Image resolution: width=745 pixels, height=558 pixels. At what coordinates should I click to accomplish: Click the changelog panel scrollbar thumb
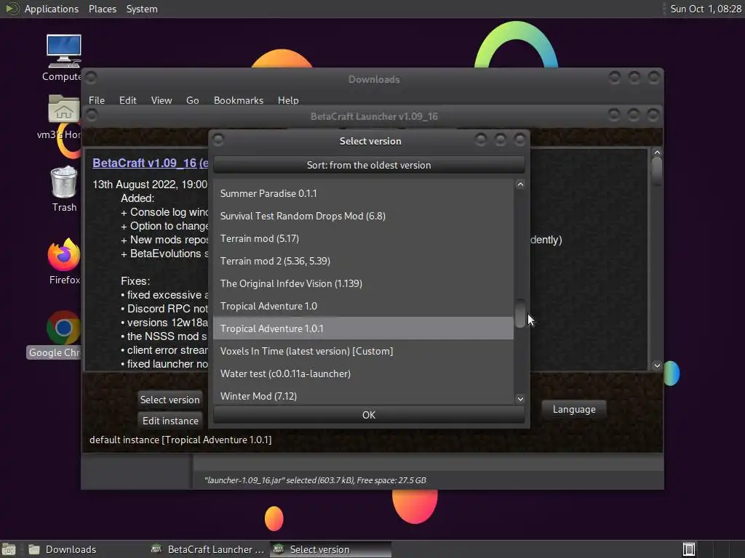(x=657, y=171)
